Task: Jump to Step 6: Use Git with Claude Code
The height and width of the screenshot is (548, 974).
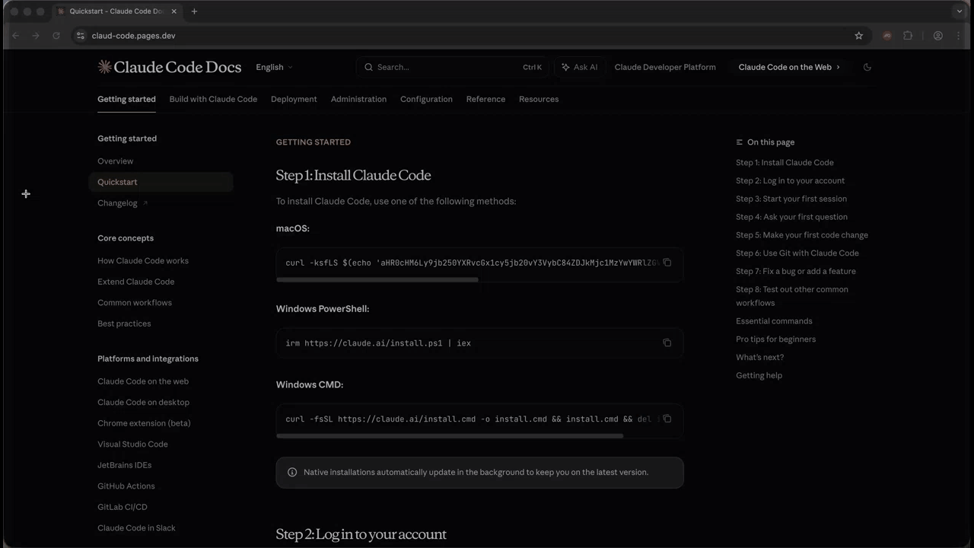Action: 797,253
